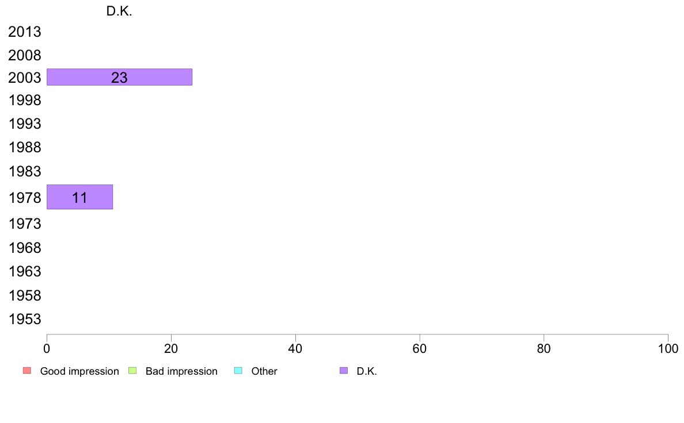Select the 2003 year label

[25, 78]
